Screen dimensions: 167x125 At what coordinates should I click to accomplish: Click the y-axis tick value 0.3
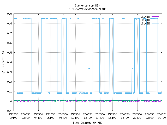click(x=9, y=72)
